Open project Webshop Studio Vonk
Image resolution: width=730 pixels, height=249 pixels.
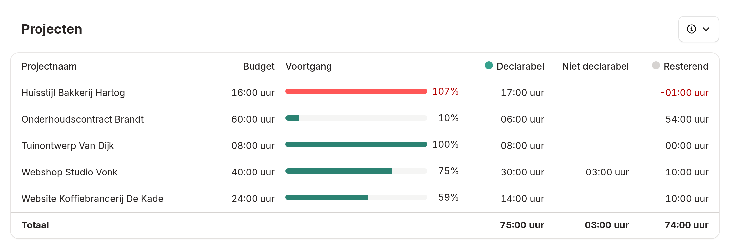pyautogui.click(x=70, y=172)
